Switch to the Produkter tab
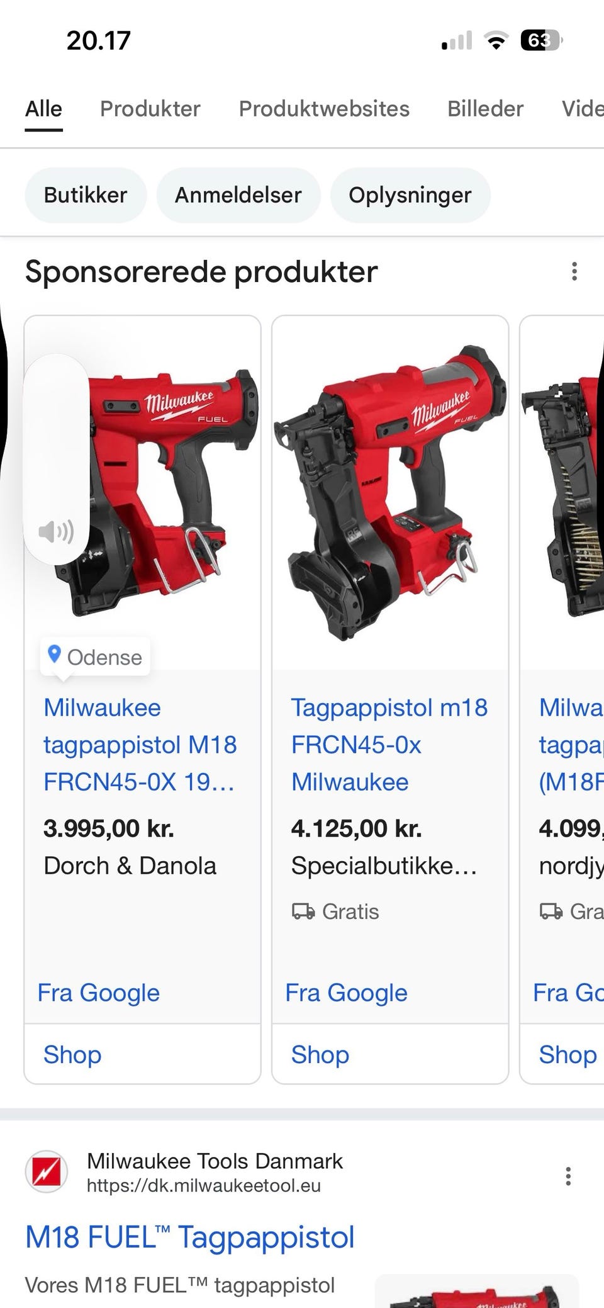Viewport: 604px width, 1308px height. [150, 109]
